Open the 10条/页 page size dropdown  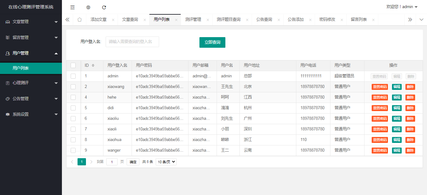[166, 162]
